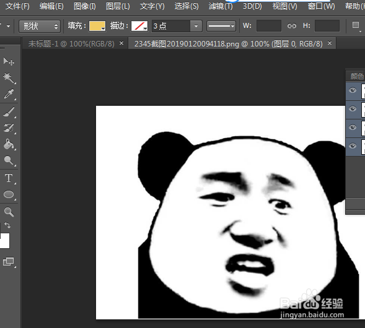This screenshot has height=328, width=365.
Task: Toggle visibility of the second layer
Action: pyautogui.click(x=353, y=109)
